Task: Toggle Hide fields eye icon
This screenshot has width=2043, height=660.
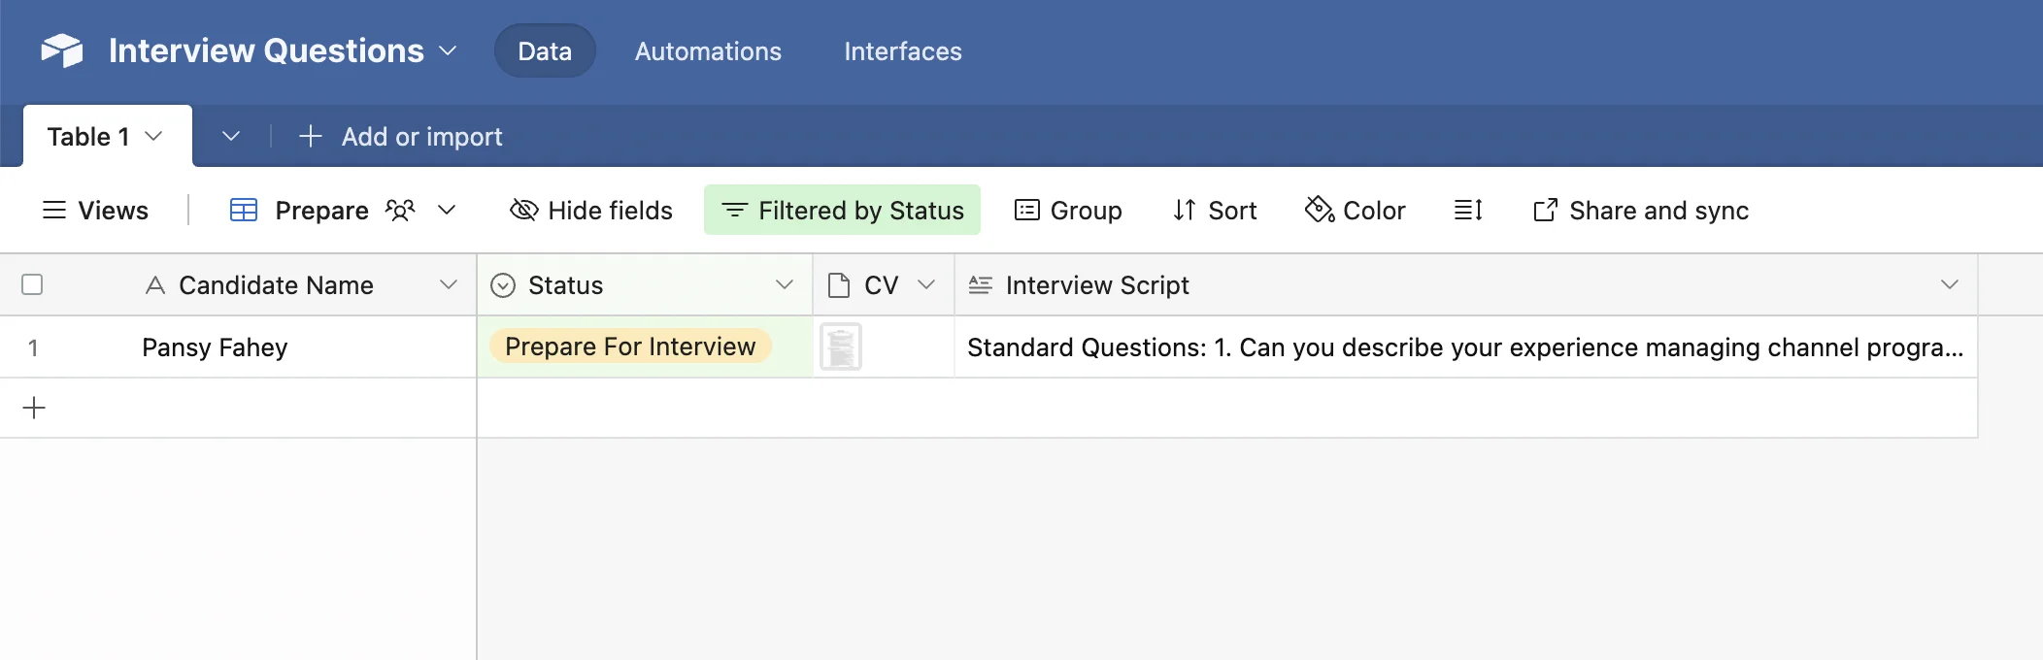Action: pyautogui.click(x=523, y=210)
